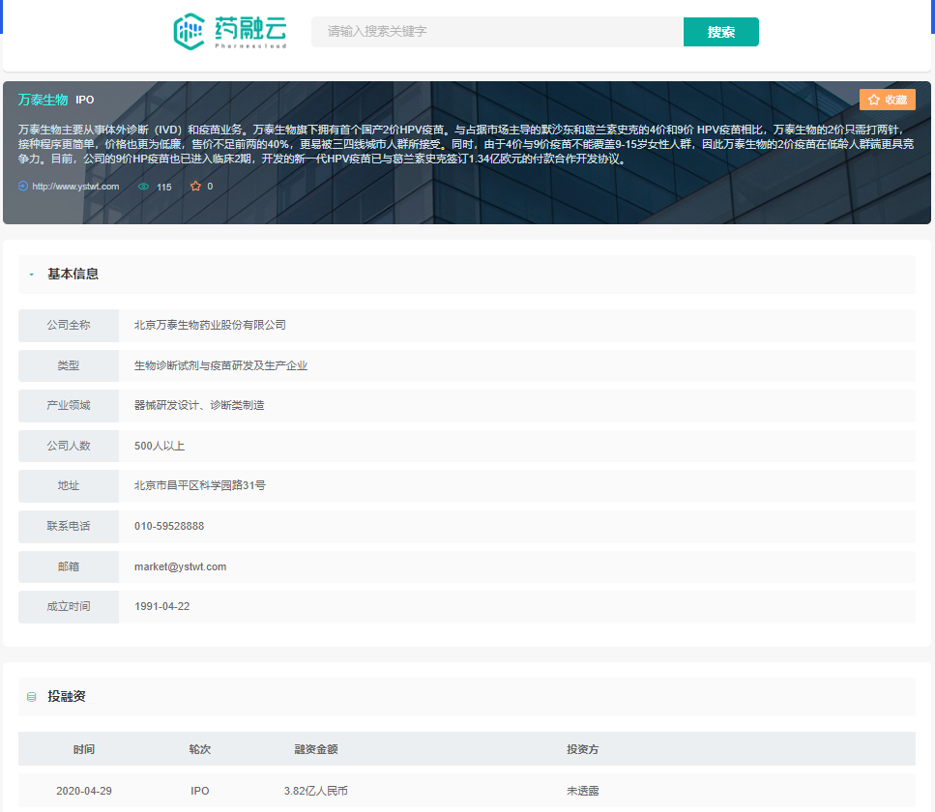Viewport: 935px width, 812px height.
Task: Select the founding date 1991-04-22
Action: click(162, 607)
